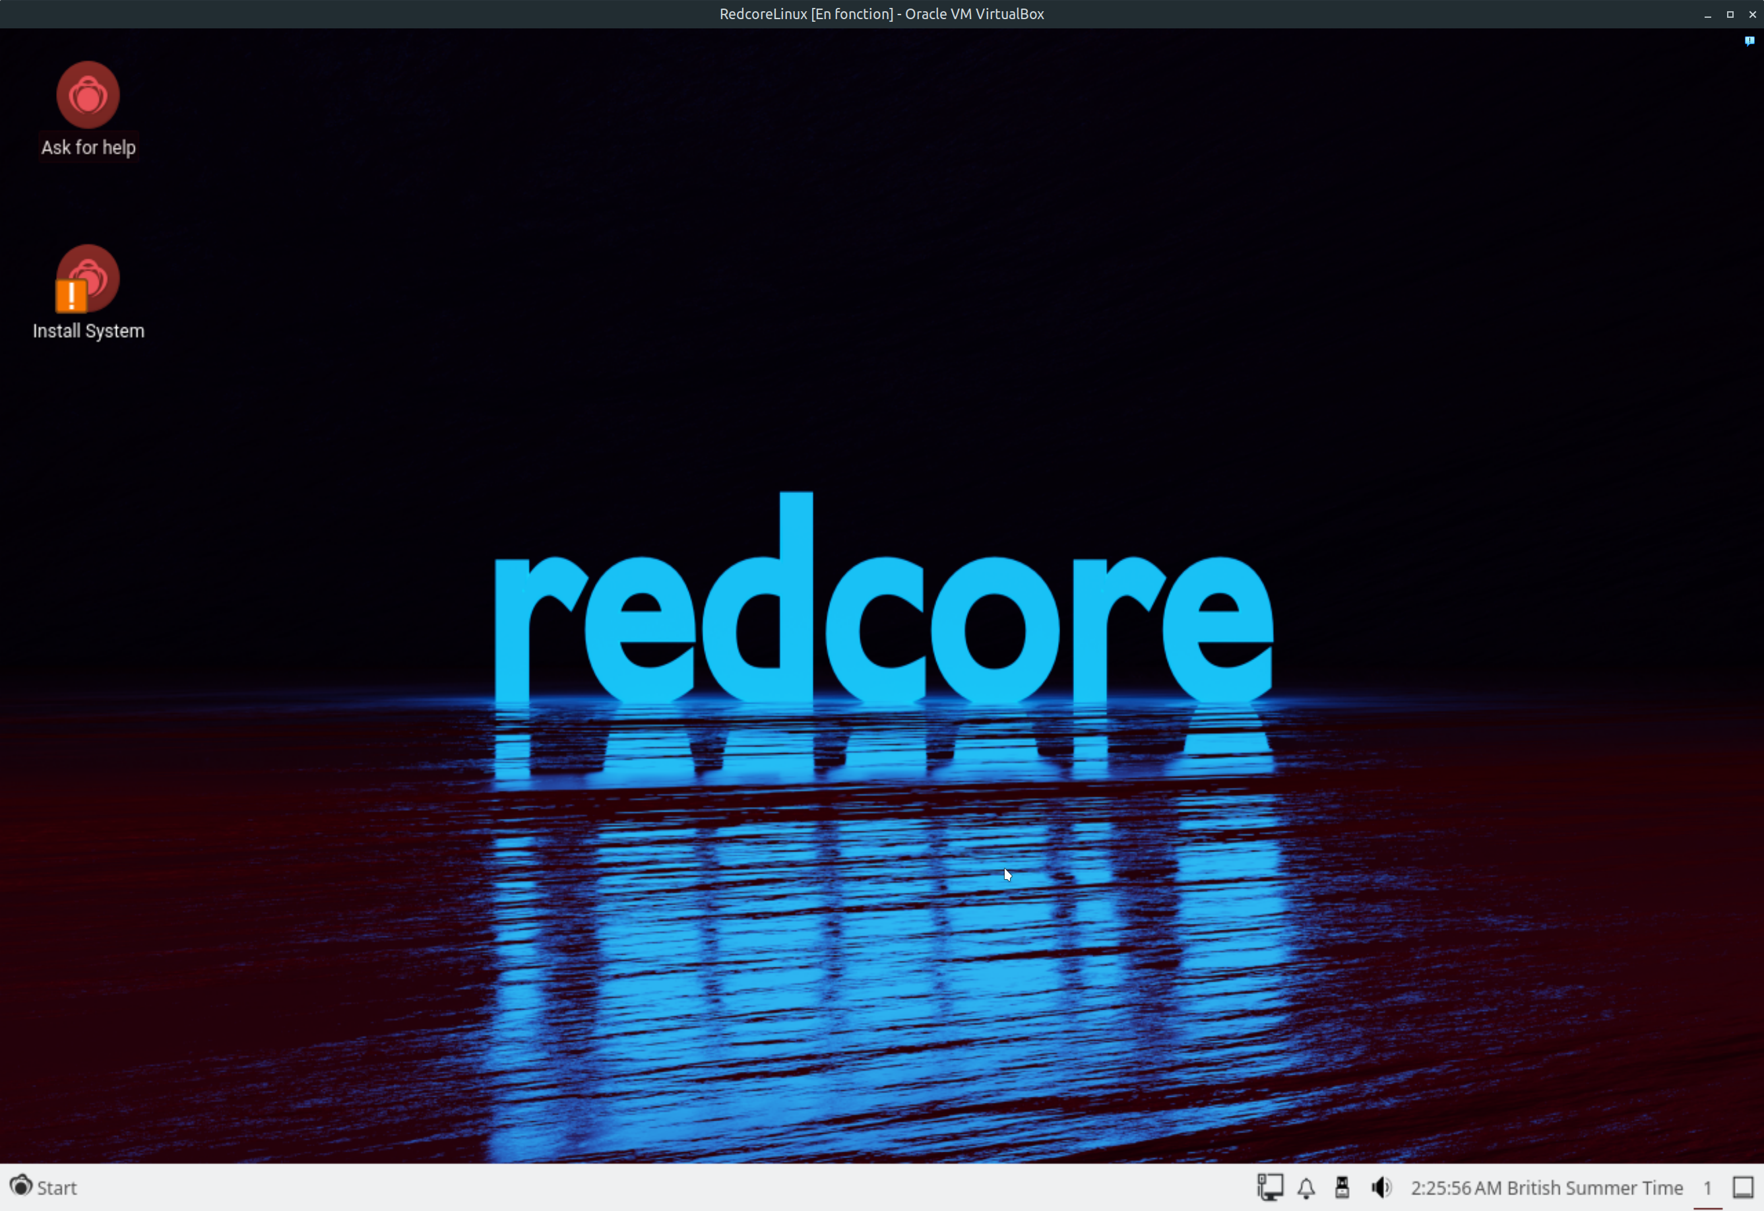Close the RedcoreLinux VirtualBox window
This screenshot has height=1211, width=1764.
pos(1753,15)
